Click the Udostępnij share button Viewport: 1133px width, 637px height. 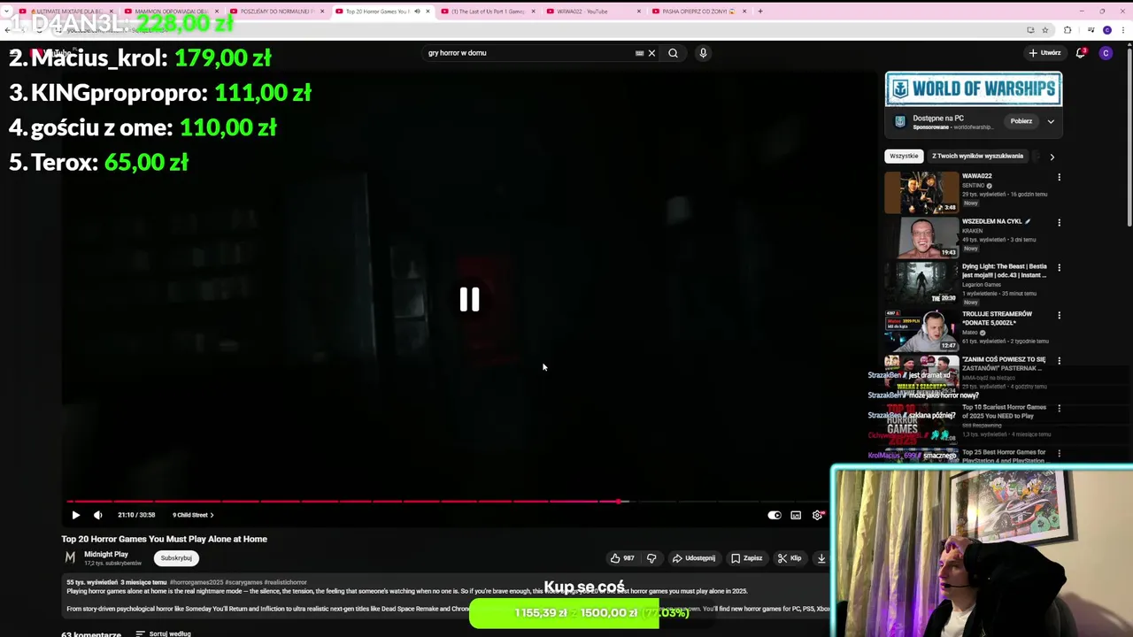694,558
